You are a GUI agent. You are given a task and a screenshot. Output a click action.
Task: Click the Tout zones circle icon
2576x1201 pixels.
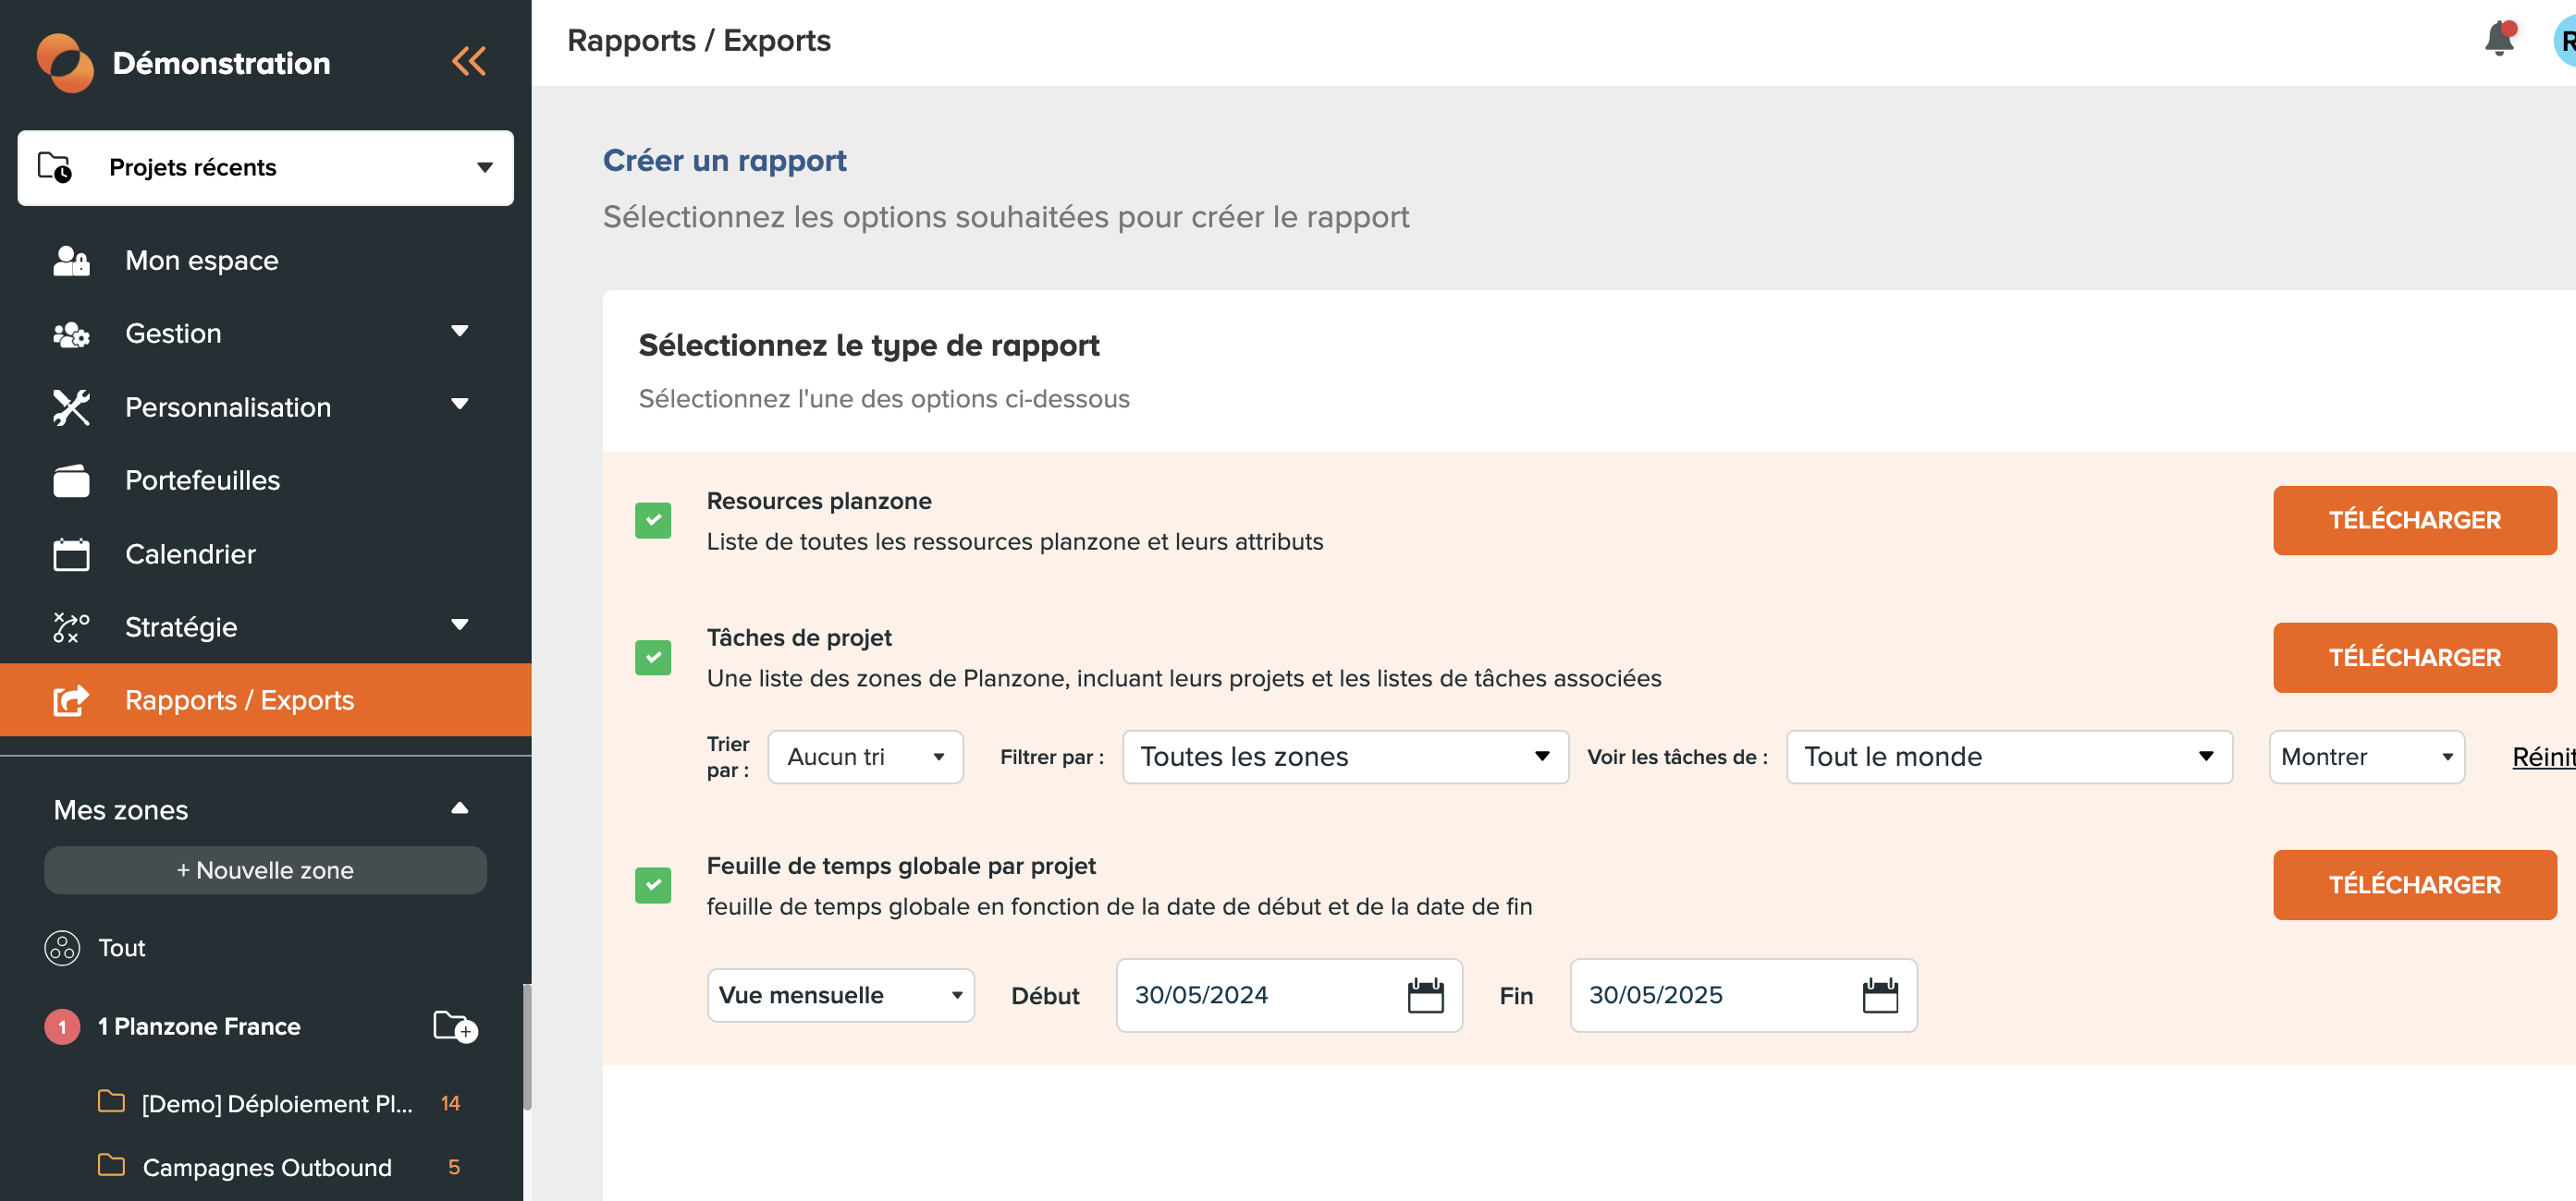coord(62,947)
